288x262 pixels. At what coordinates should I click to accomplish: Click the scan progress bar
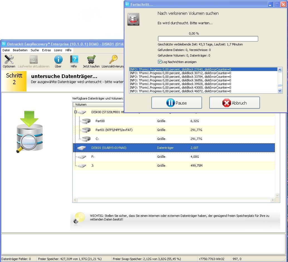(208, 39)
